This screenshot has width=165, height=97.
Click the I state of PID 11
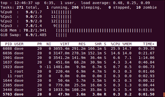click(x=105, y=76)
